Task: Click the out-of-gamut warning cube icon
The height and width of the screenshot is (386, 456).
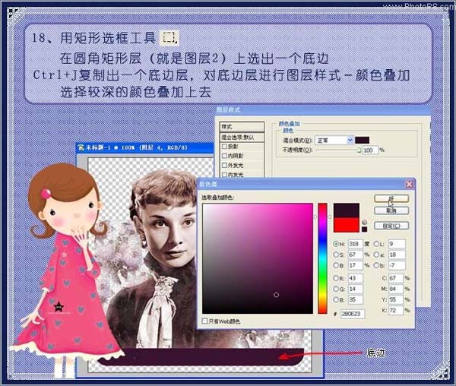Action: pyautogui.click(x=364, y=223)
